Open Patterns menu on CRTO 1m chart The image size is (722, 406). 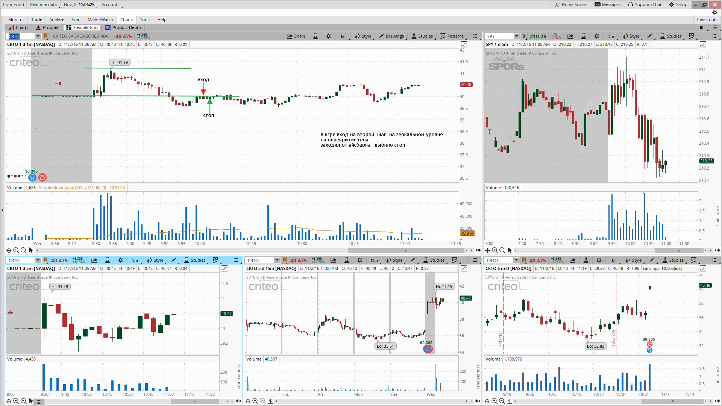point(452,36)
